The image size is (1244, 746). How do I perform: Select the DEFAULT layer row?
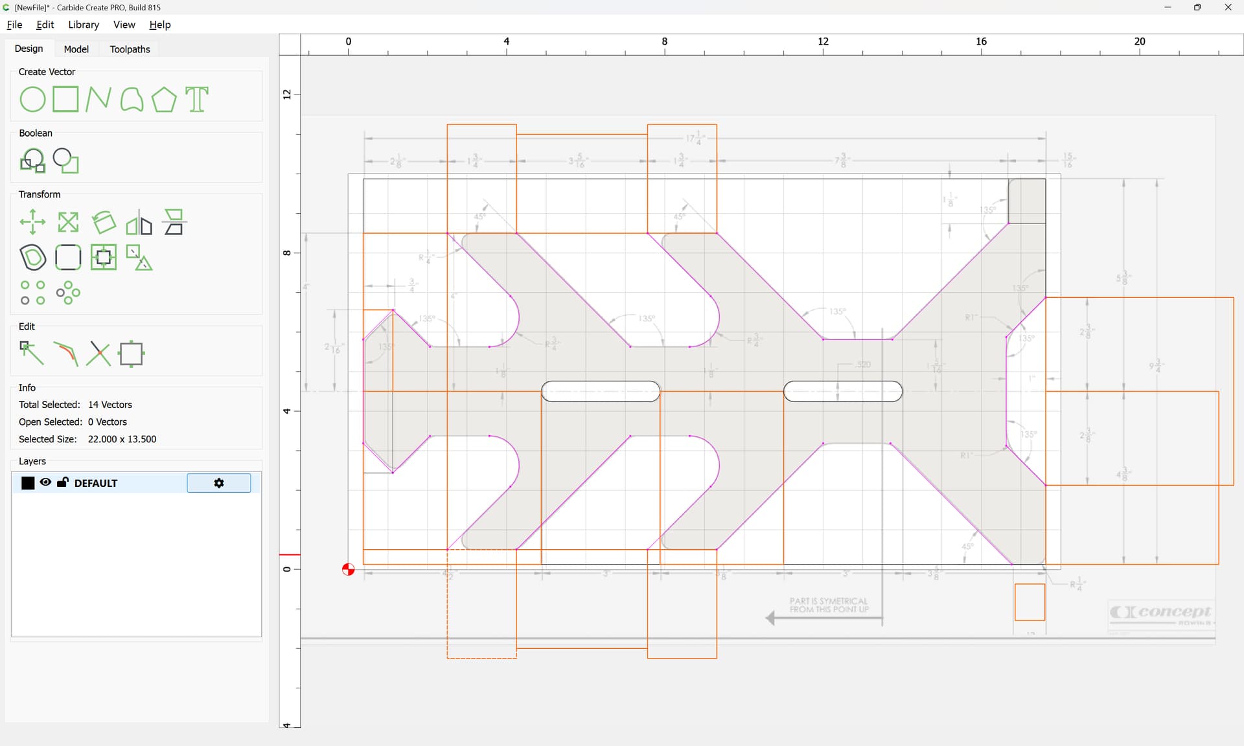pyautogui.click(x=136, y=483)
